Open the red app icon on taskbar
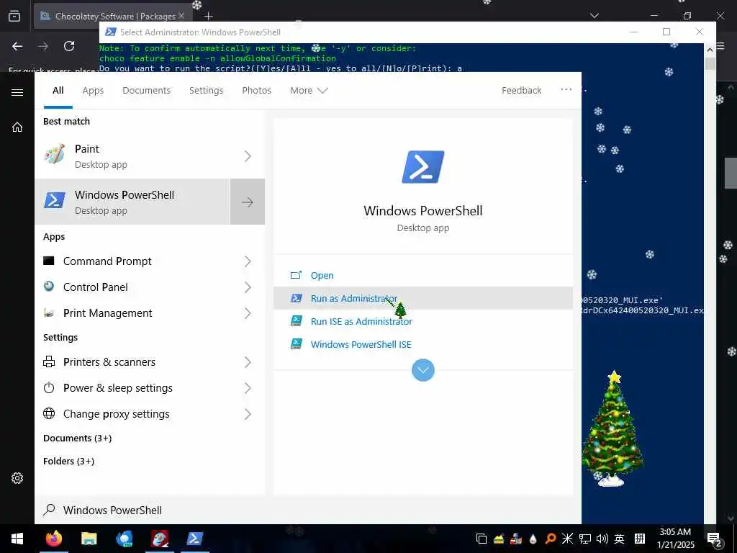Viewport: 737px width, 553px height. tap(160, 539)
